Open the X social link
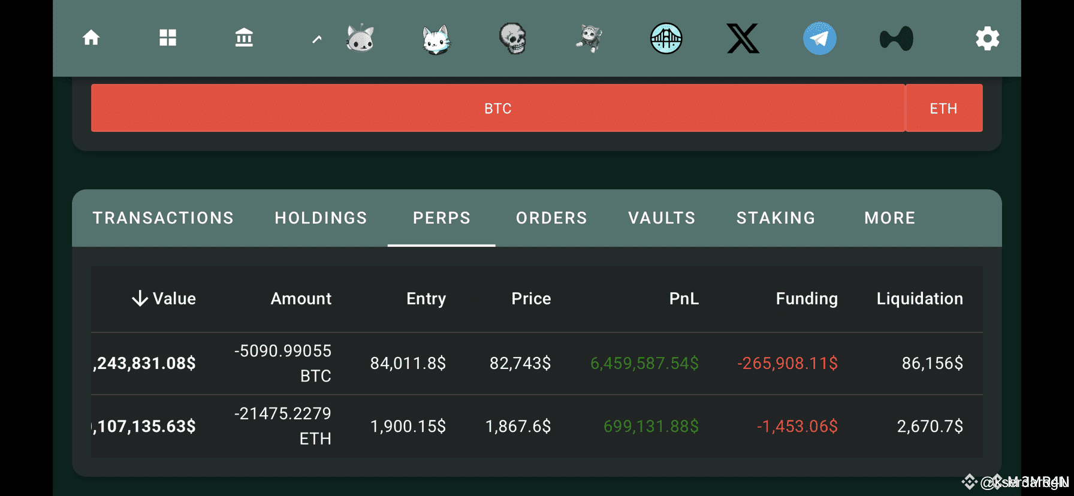1074x496 pixels. pos(743,38)
